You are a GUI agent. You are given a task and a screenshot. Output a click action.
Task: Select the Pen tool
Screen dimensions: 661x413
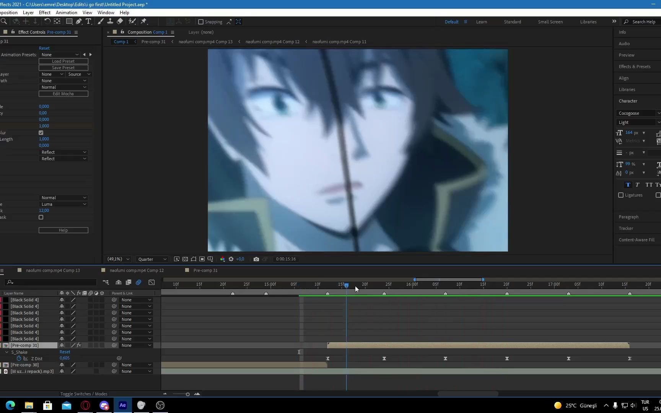point(79,21)
